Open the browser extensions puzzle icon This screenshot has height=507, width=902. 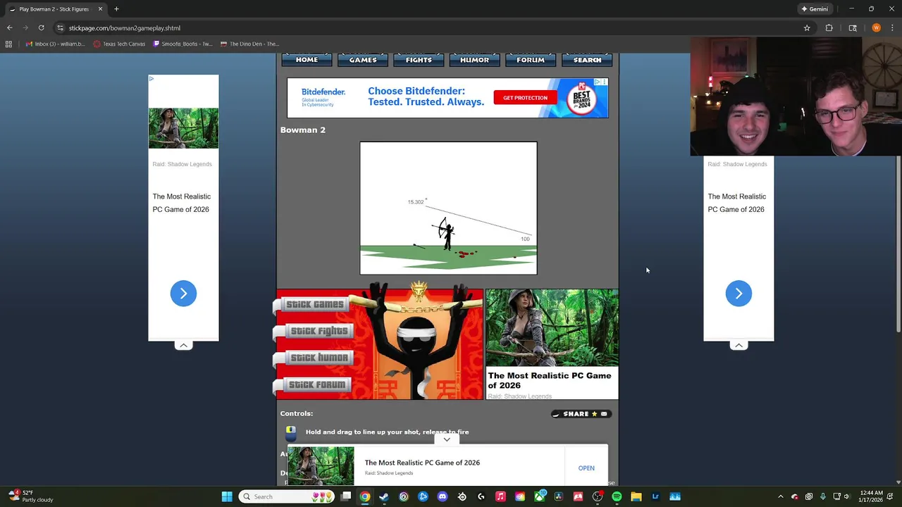(x=829, y=28)
